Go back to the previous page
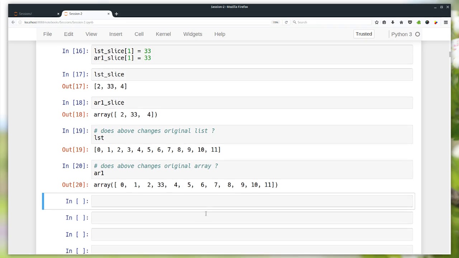459x258 pixels. click(x=13, y=22)
